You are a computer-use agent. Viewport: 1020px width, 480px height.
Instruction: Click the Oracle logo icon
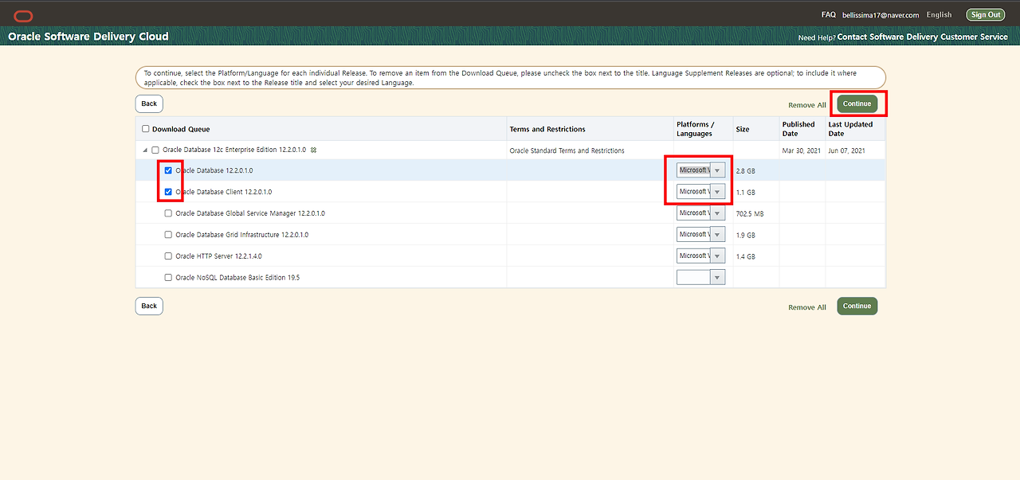[23, 15]
